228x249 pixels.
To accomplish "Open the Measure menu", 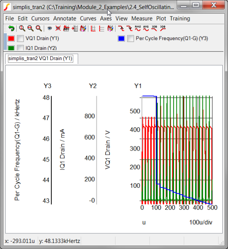I will [142, 19].
